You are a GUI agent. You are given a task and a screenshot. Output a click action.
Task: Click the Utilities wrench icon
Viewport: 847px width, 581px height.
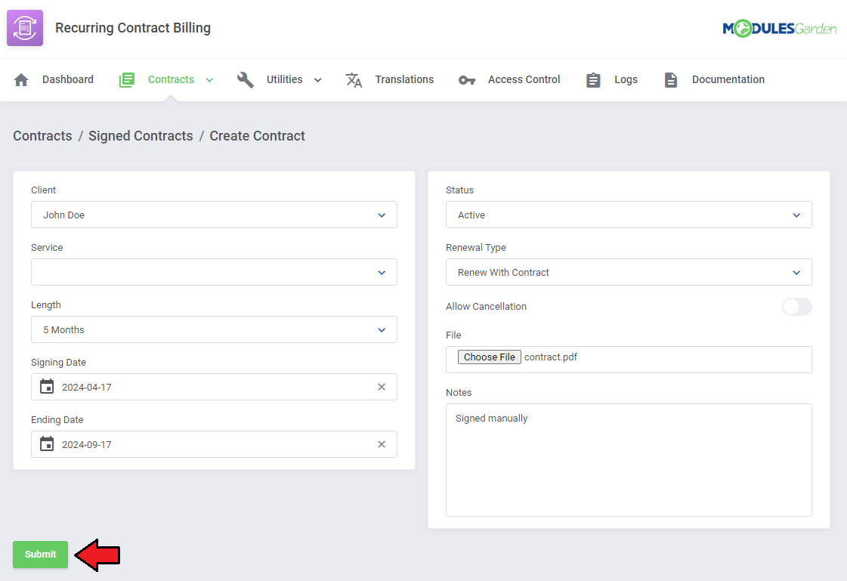click(x=246, y=80)
